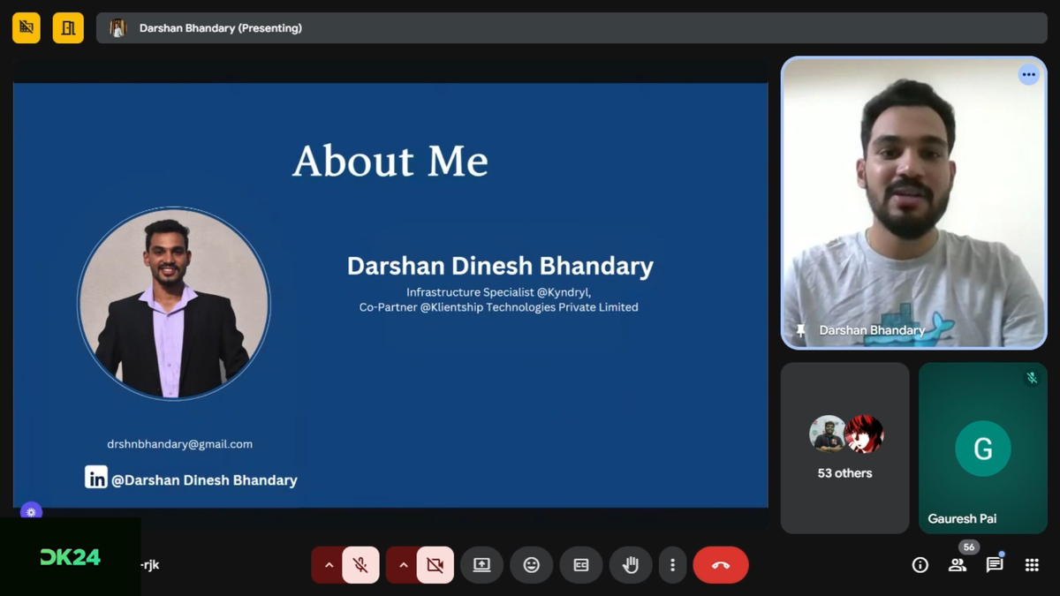
Task: Raise your hand
Action: click(x=630, y=565)
